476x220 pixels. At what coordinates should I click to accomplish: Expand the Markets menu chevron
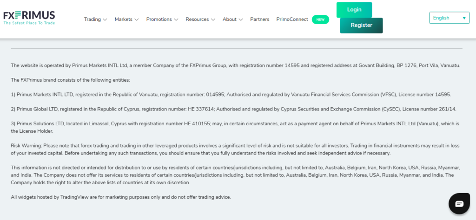[x=137, y=19]
